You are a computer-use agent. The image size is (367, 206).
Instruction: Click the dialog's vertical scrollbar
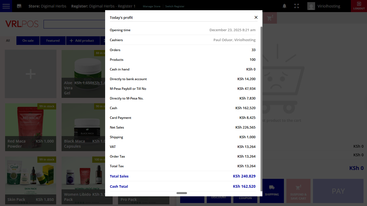coord(261,108)
